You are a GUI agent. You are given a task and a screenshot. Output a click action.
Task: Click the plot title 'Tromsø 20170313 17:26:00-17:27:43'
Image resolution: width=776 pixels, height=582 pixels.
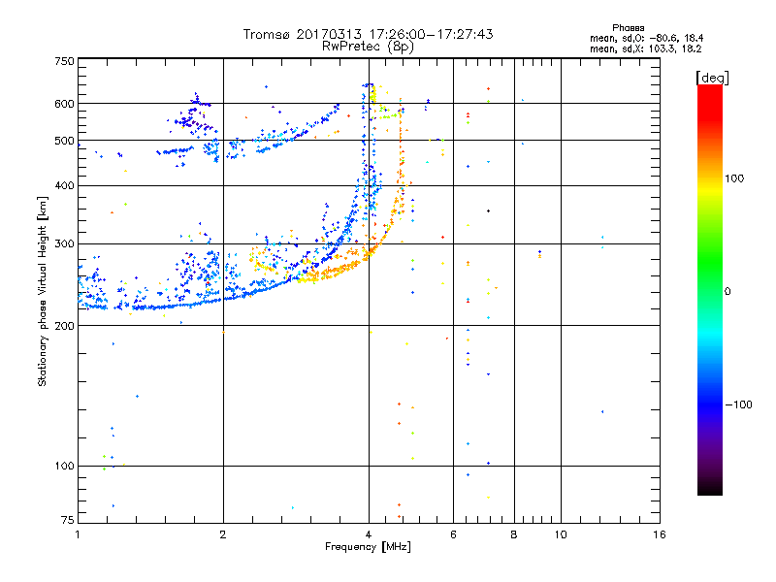[x=368, y=34]
